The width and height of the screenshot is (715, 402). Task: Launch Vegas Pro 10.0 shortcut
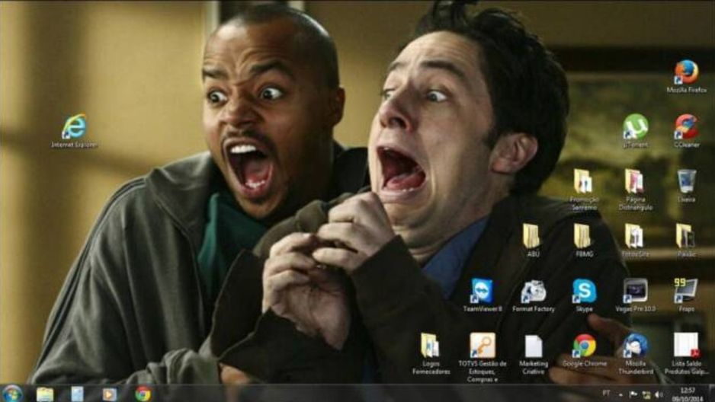635,291
